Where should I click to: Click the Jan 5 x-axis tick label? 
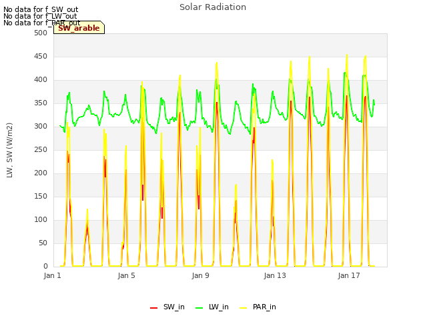click(126, 275)
